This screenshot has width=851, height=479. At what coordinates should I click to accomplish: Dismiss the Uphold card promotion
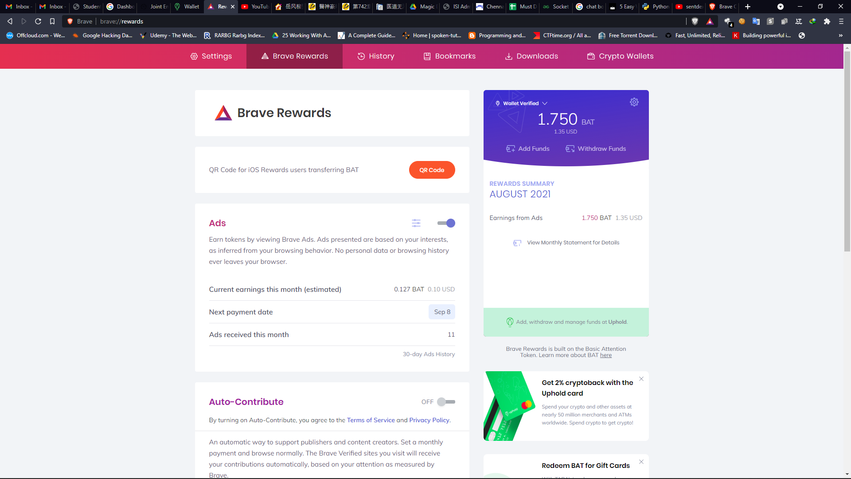(641, 379)
